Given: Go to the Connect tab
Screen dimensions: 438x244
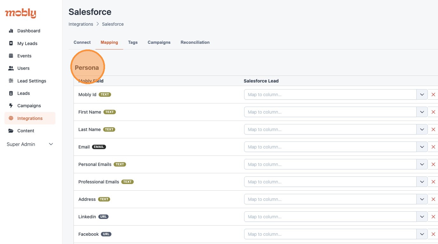Looking at the screenshot, I should coord(82,42).
